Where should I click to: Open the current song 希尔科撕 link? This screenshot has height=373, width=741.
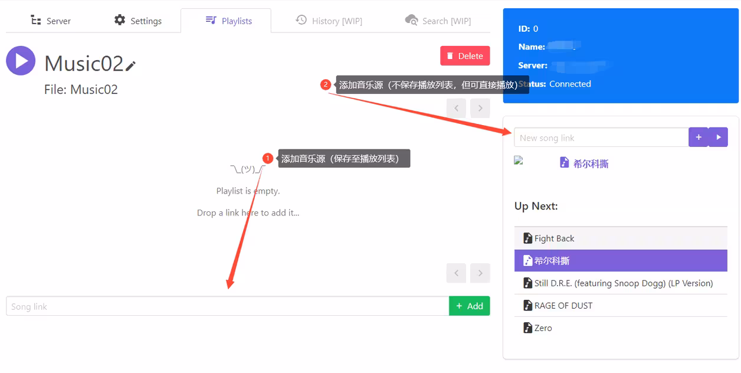(591, 163)
